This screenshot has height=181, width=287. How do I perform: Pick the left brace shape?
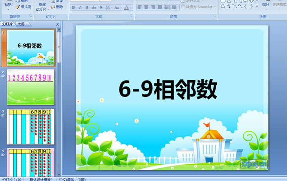point(246,6)
